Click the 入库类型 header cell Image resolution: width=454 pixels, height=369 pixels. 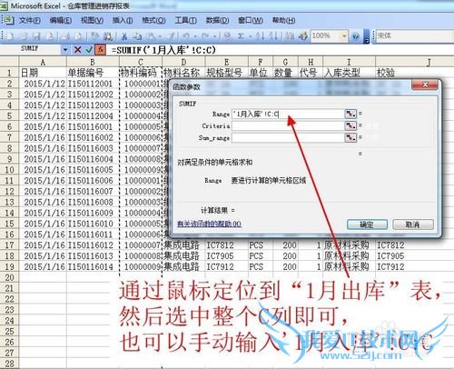pos(350,73)
